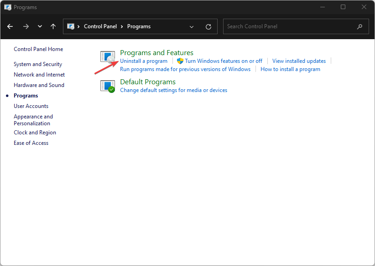Screen dimensions: 375x266
Task: Maximize the Programs window
Action: [343, 7]
